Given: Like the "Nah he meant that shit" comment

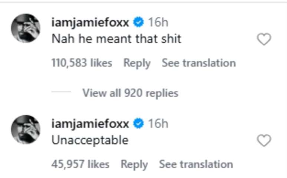Looking at the screenshot, I should click(x=264, y=39).
